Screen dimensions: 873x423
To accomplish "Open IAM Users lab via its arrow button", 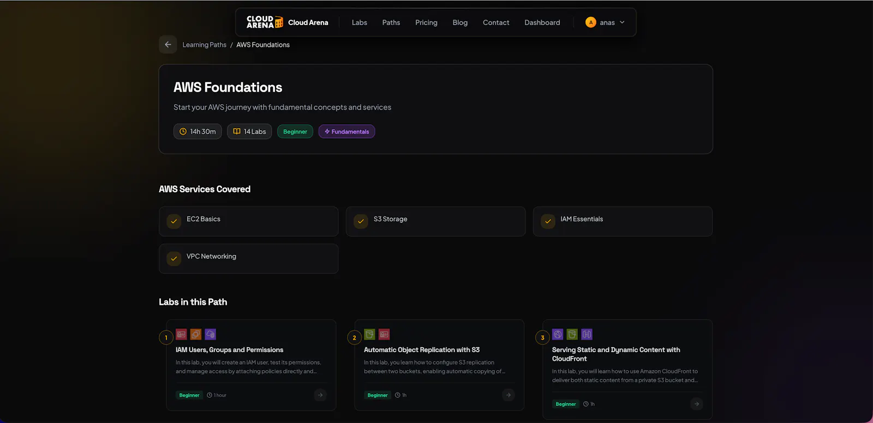I will pos(320,395).
